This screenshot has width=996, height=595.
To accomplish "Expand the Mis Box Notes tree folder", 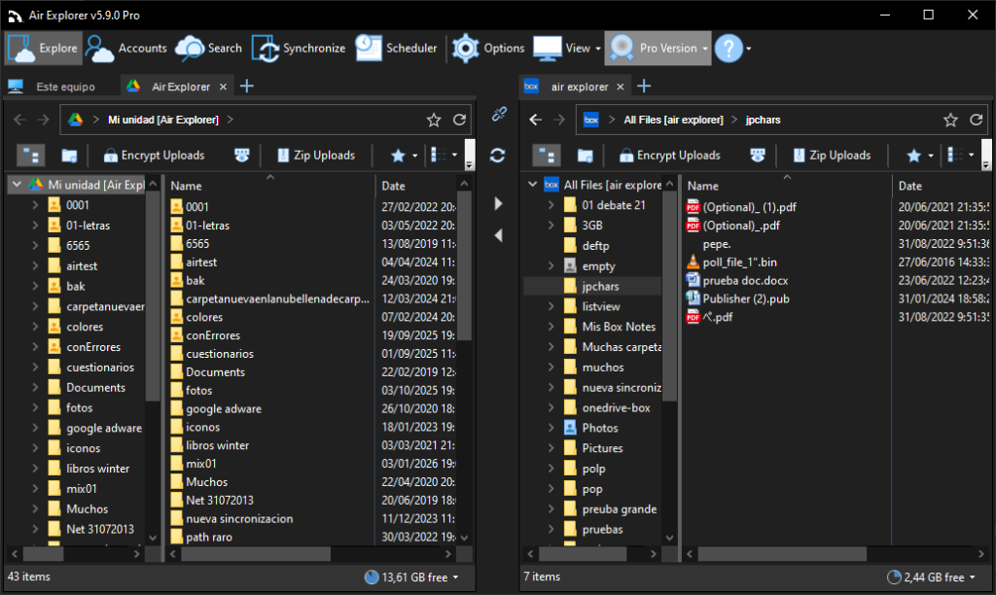I will pos(551,327).
